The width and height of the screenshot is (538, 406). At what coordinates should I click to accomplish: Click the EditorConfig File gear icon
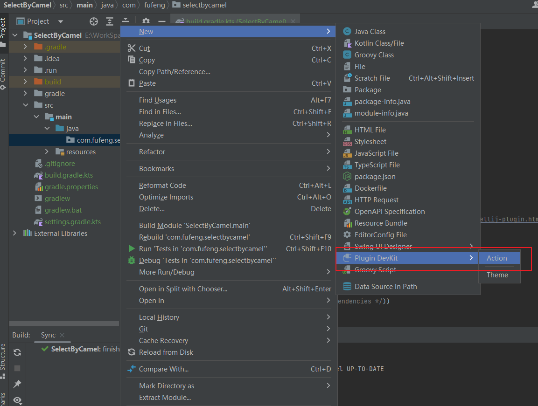(347, 235)
